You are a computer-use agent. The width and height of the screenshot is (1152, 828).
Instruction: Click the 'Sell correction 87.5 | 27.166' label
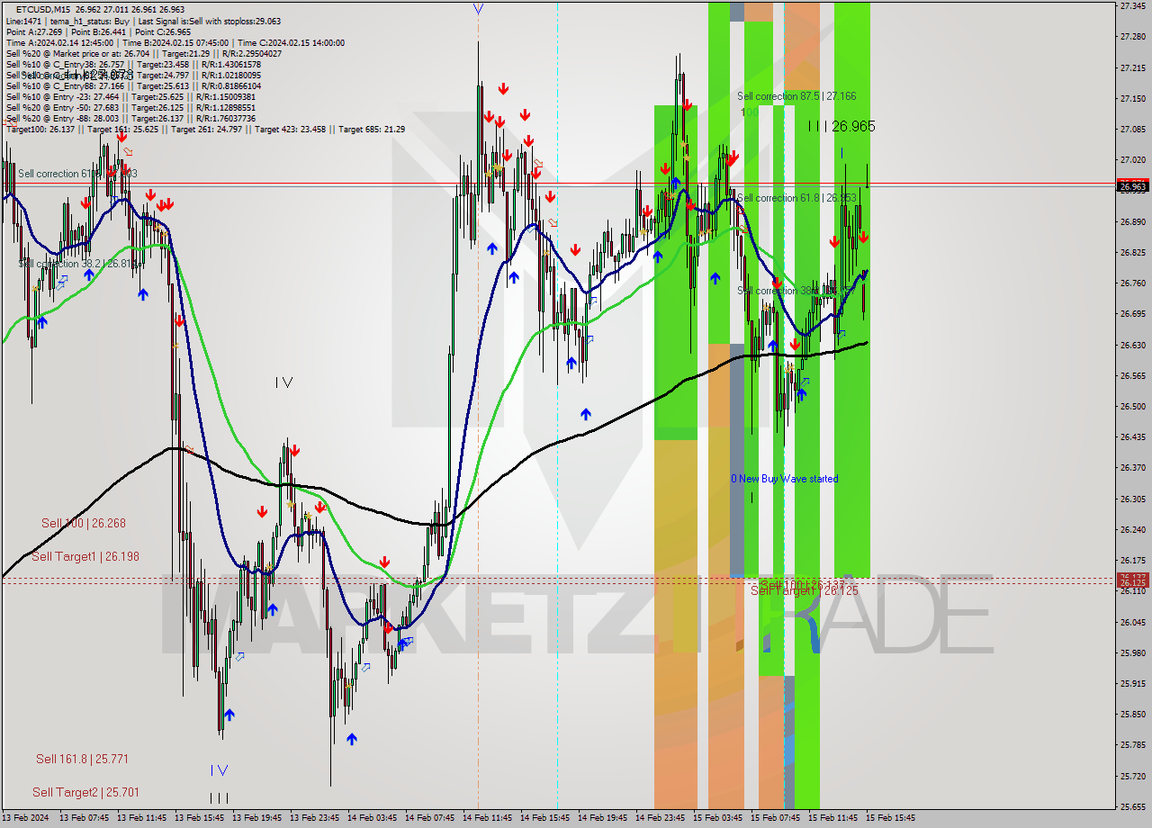click(796, 95)
